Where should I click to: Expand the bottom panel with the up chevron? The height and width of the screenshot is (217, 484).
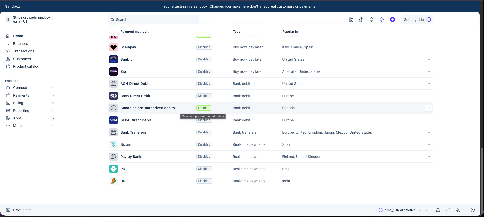[473, 210]
